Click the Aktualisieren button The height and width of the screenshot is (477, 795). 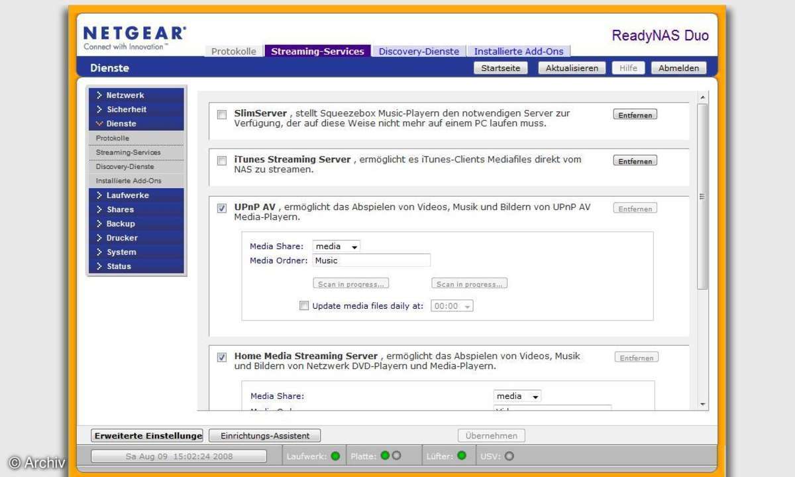pyautogui.click(x=572, y=68)
